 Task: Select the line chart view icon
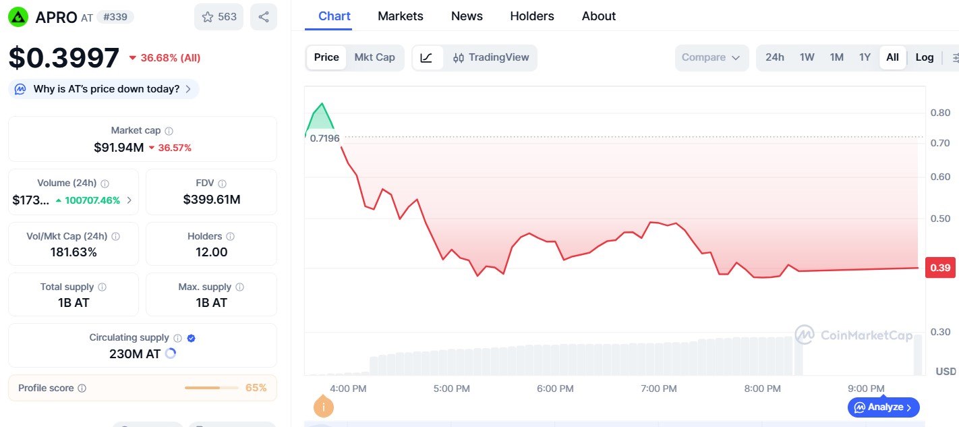(427, 58)
